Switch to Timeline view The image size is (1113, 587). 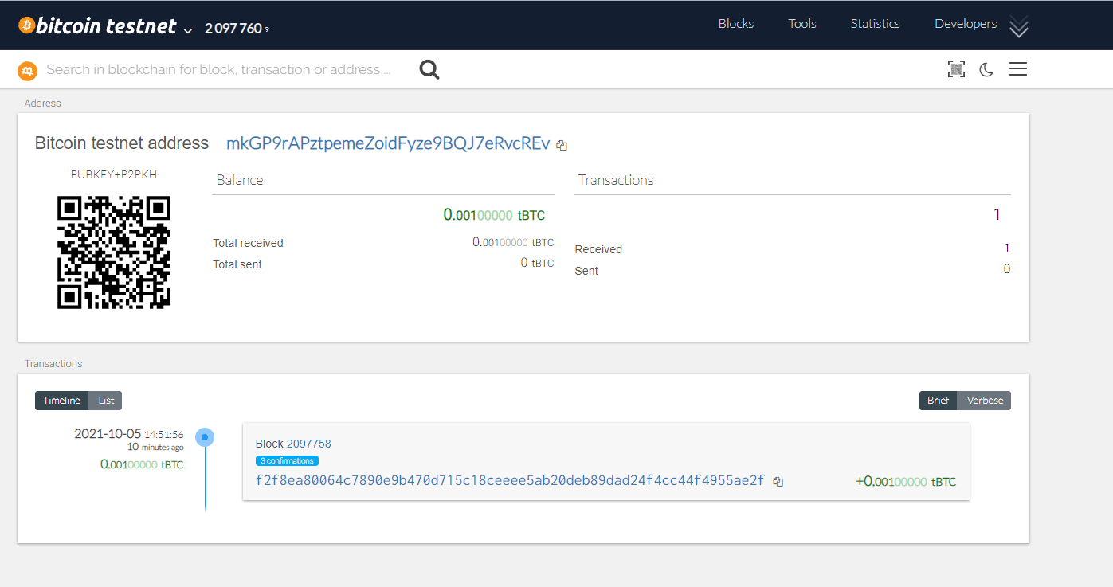[61, 401]
